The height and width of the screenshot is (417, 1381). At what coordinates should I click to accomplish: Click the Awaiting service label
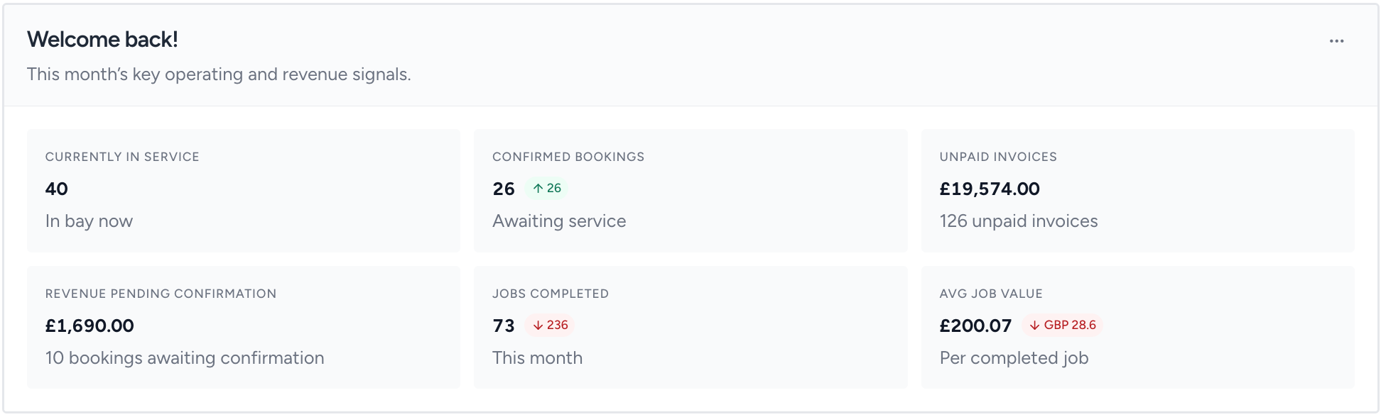click(x=559, y=221)
